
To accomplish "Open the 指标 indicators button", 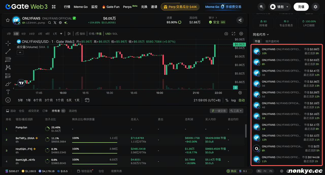I will point(80,34).
